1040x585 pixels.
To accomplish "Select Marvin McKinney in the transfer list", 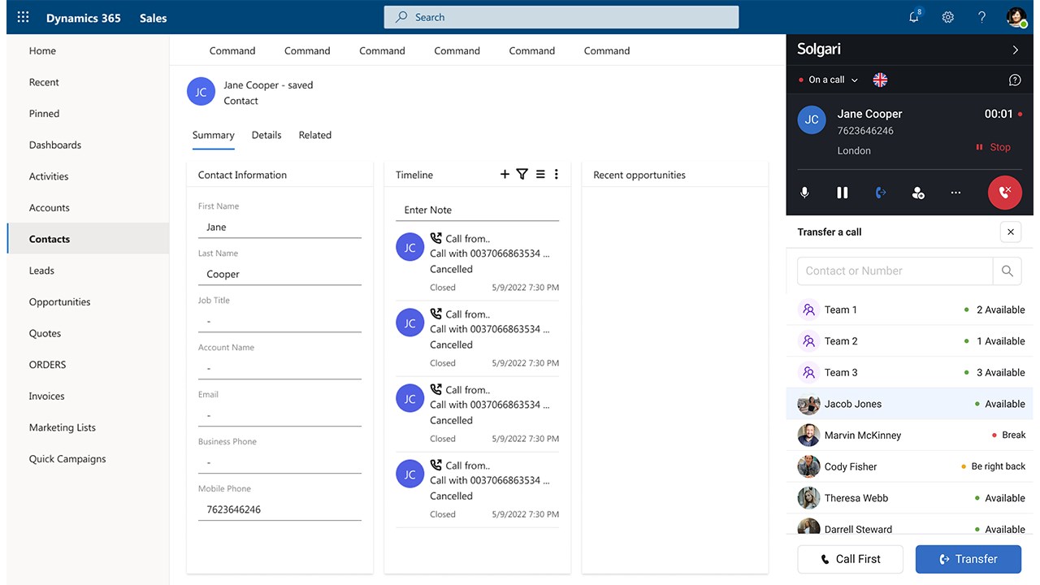I will coord(910,435).
